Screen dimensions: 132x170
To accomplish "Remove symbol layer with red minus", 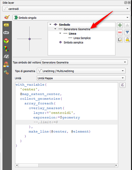I will [120, 32].
